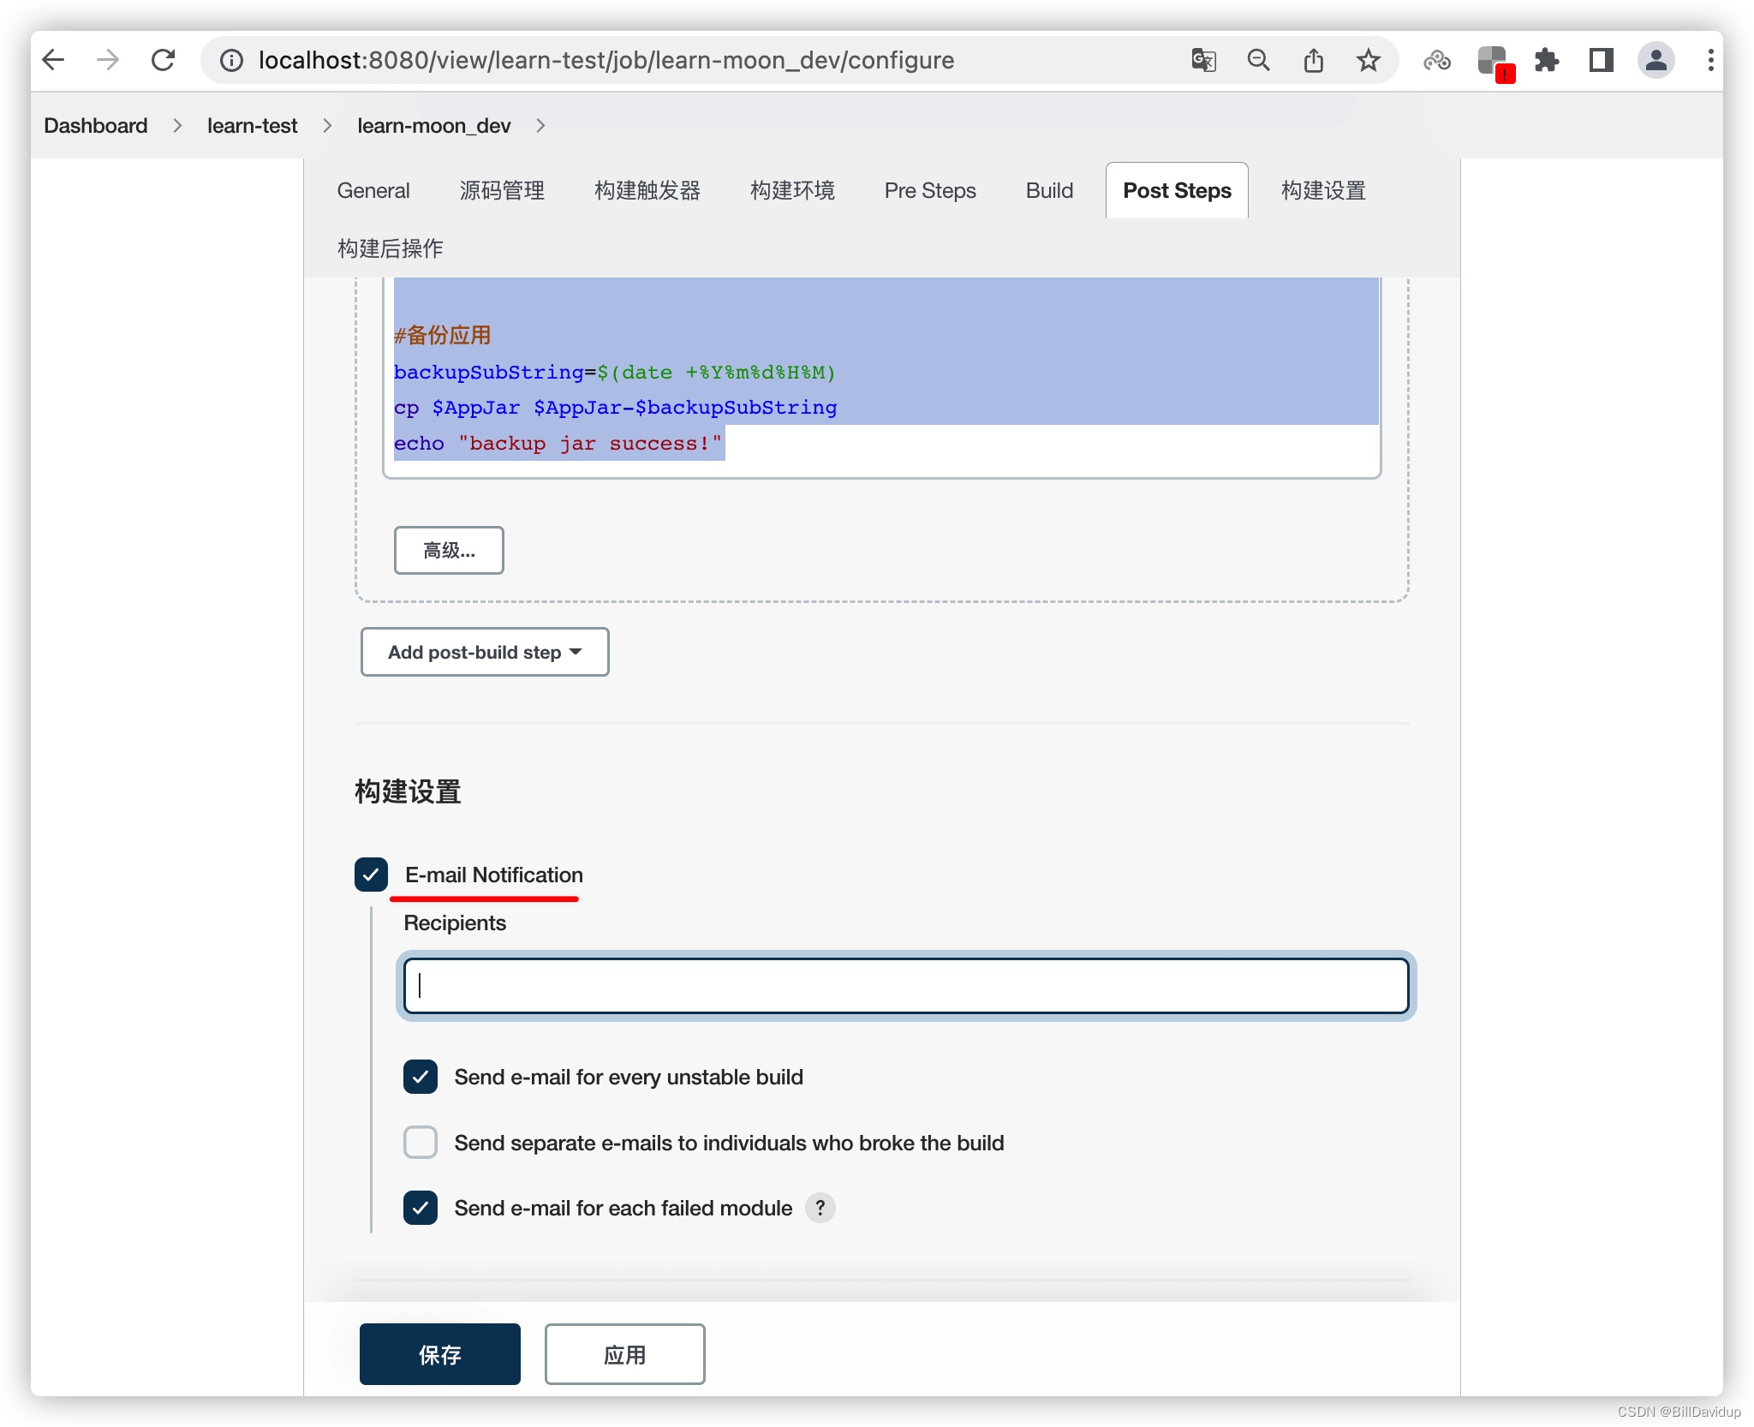
Task: Open the Dashboard breadcrumb link
Action: (96, 125)
